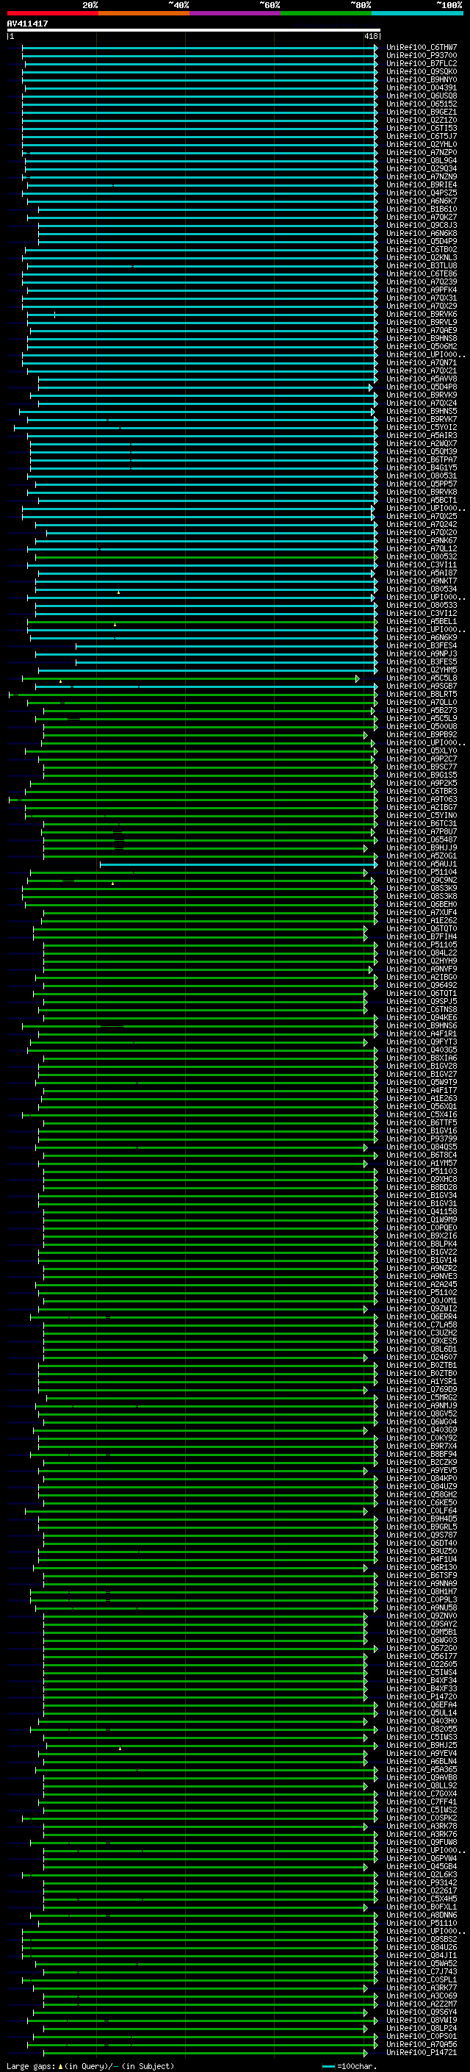The width and height of the screenshot is (470, 2072).
Task: Click label UniRef100_Q769D9
Action: coord(422,1389)
